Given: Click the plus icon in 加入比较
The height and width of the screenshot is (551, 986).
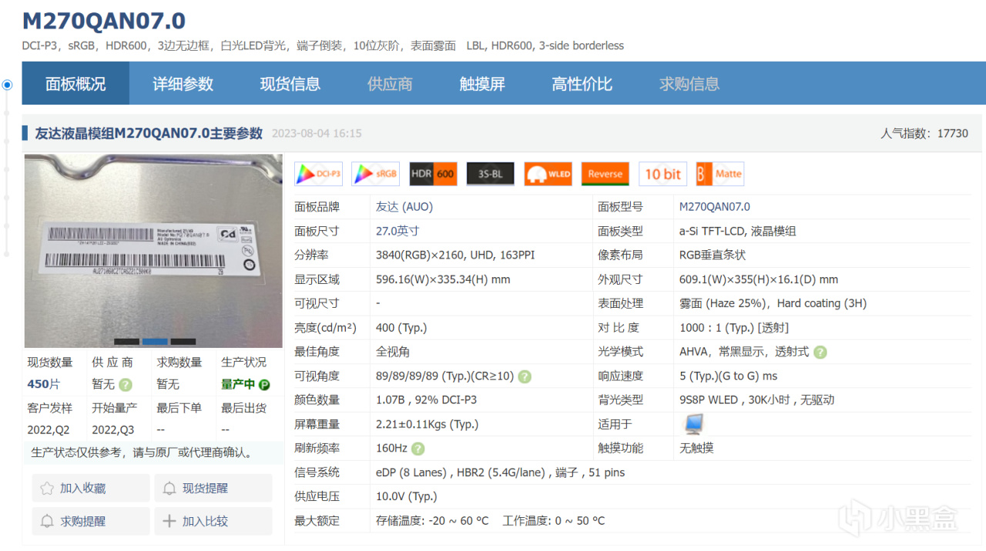Looking at the screenshot, I should [169, 522].
